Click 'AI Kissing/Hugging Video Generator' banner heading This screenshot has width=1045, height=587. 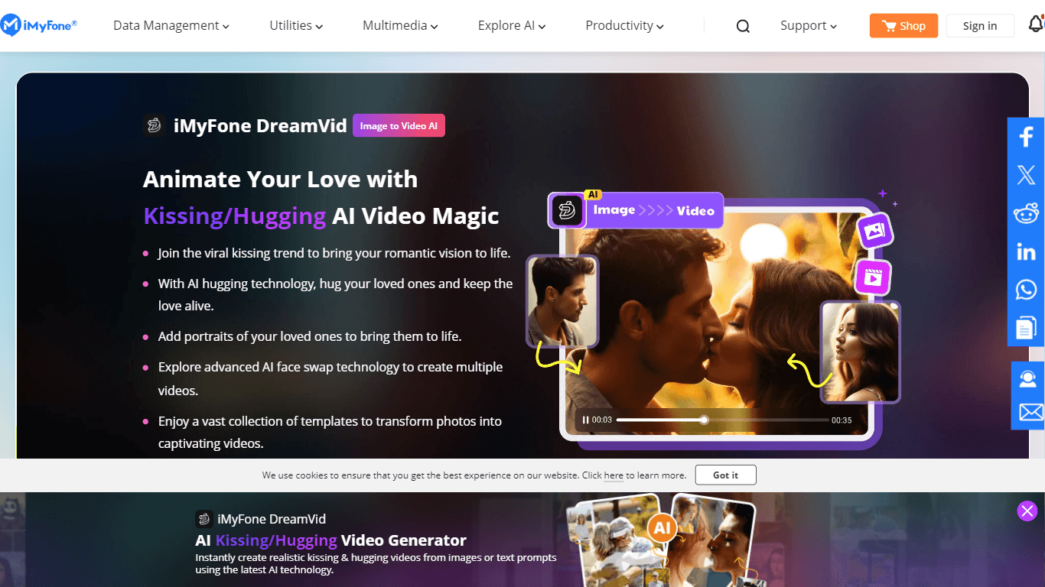click(330, 540)
